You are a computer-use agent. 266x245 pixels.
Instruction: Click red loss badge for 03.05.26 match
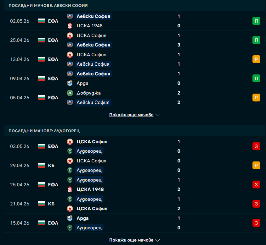pos(256,146)
